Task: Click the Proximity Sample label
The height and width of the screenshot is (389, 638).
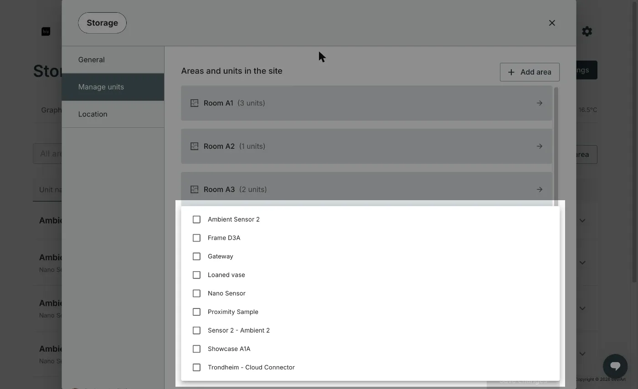Action: [233, 312]
